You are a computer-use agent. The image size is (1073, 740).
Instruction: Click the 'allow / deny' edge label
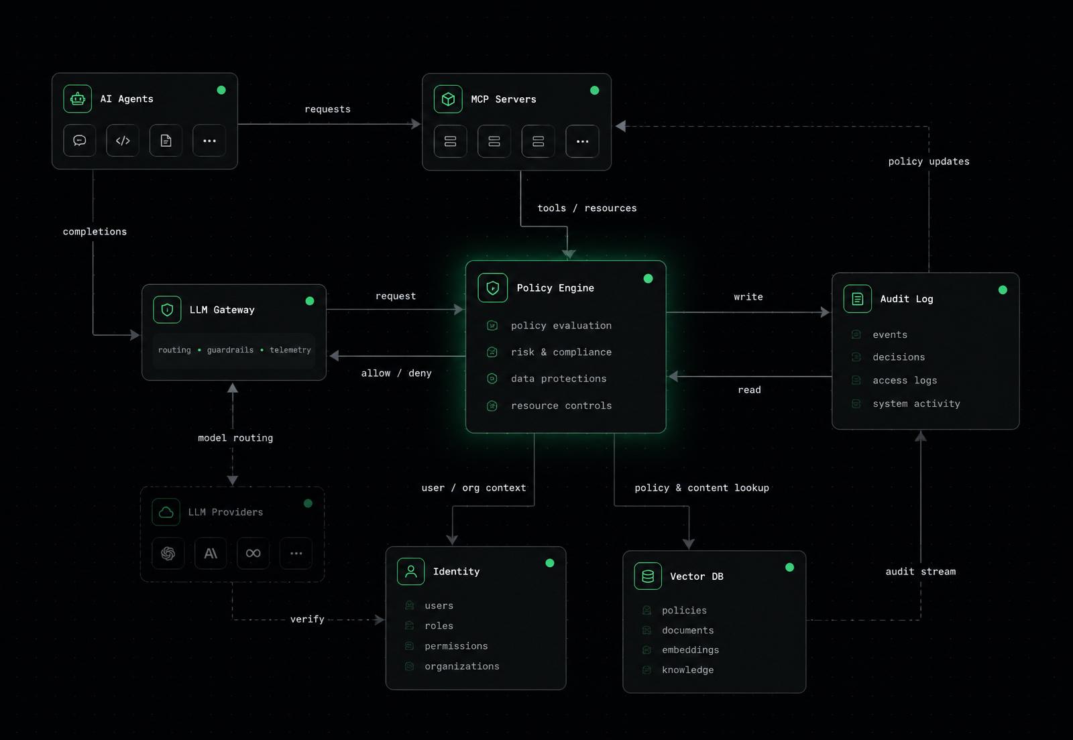tap(396, 373)
